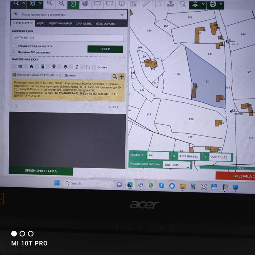The height and width of the screenshot is (255, 255).
Task: Switch to 'СТАР ИДЕНТ.' tab
Action: tap(83, 24)
